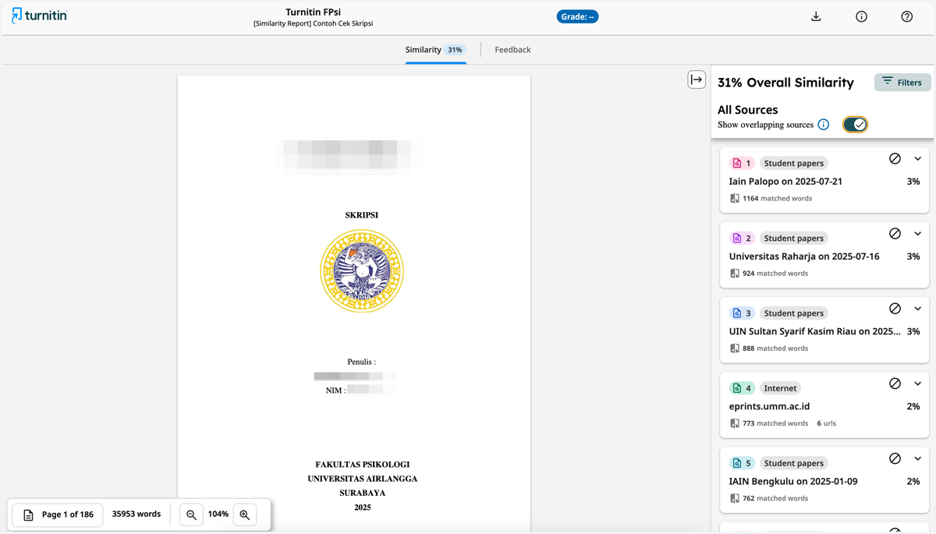Screen dimensions: 936x534
Task: Click info icon next to overlapping sources
Action: pos(823,125)
